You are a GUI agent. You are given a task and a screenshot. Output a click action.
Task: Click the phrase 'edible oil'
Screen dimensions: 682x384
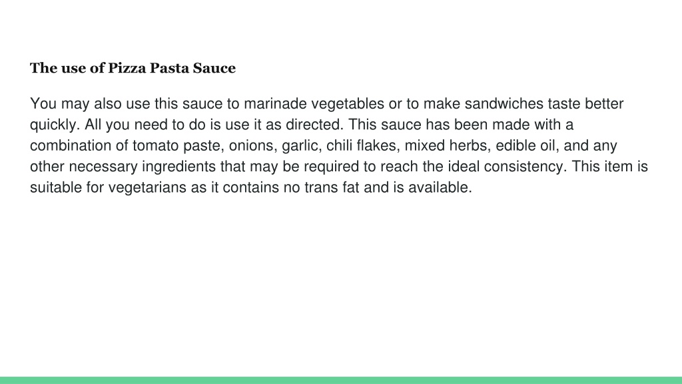click(x=523, y=145)
